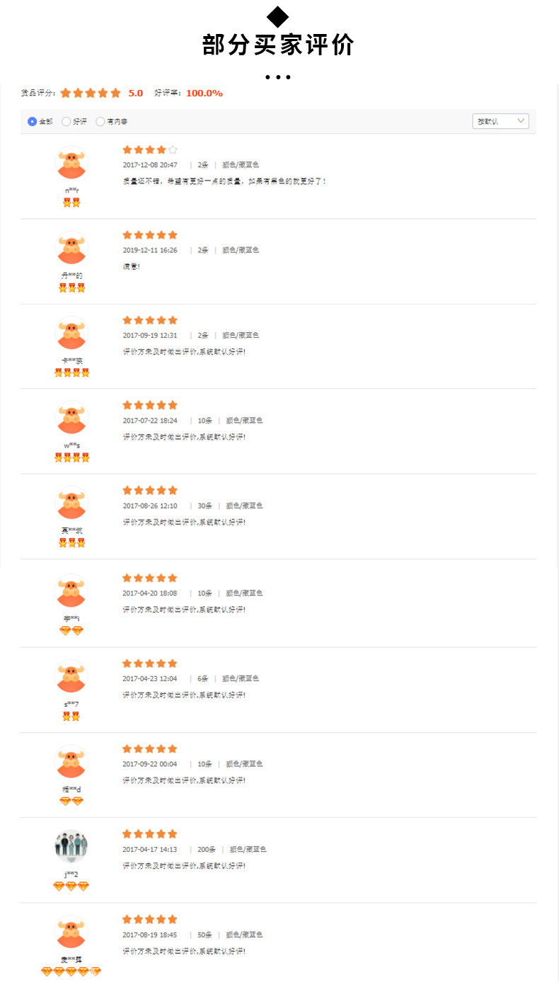The width and height of the screenshot is (559, 985).
Task: Click the 2017-04-17 14:13 review timestamp
Action: [x=150, y=849]
